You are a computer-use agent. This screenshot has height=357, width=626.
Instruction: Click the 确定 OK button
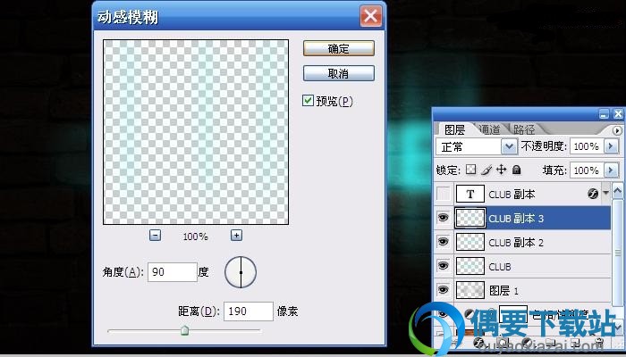tap(339, 48)
